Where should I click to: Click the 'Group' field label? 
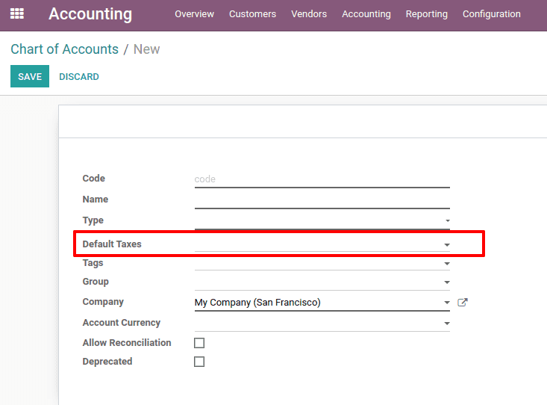click(96, 282)
